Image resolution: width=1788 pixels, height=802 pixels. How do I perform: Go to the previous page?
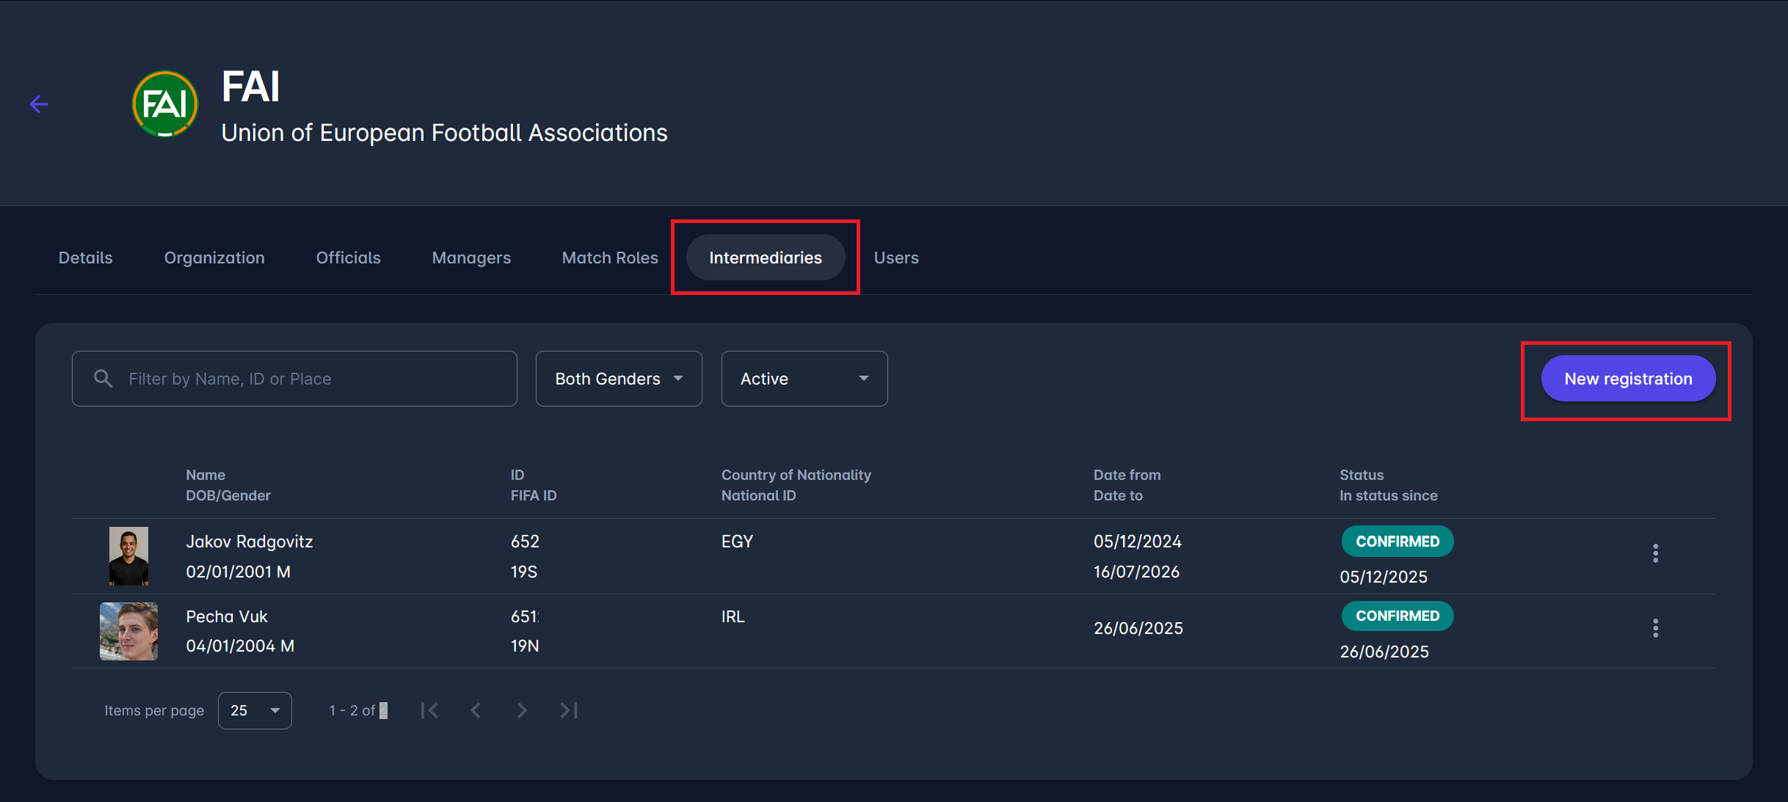pyautogui.click(x=476, y=710)
